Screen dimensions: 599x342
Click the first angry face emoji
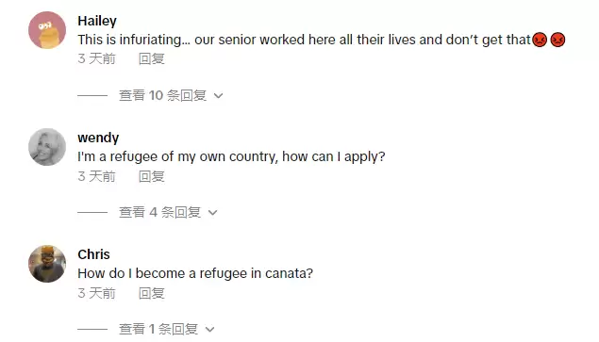pyautogui.click(x=540, y=40)
